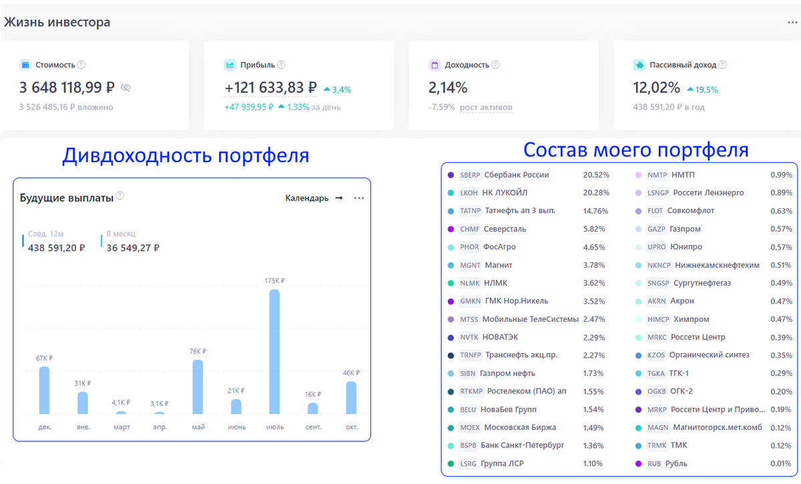This screenshot has height=484, width=801.
Task: Select the НМТП row
Action: point(713,175)
